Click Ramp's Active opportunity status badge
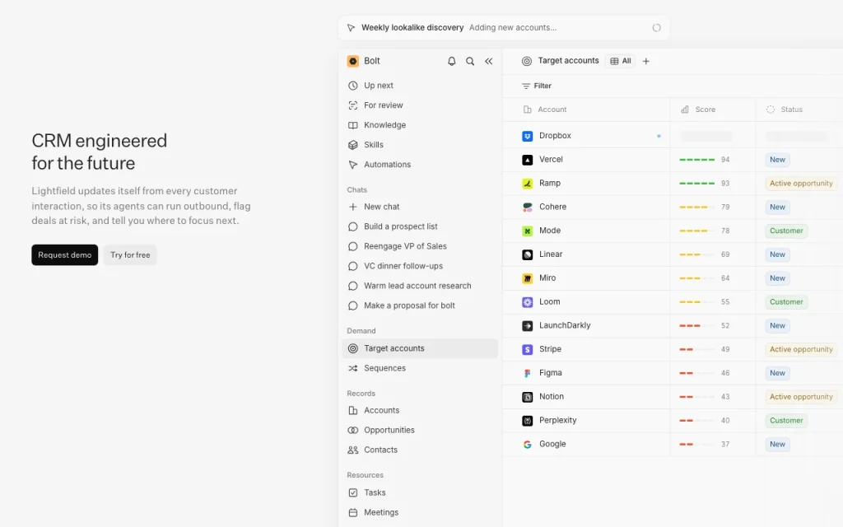 800,184
